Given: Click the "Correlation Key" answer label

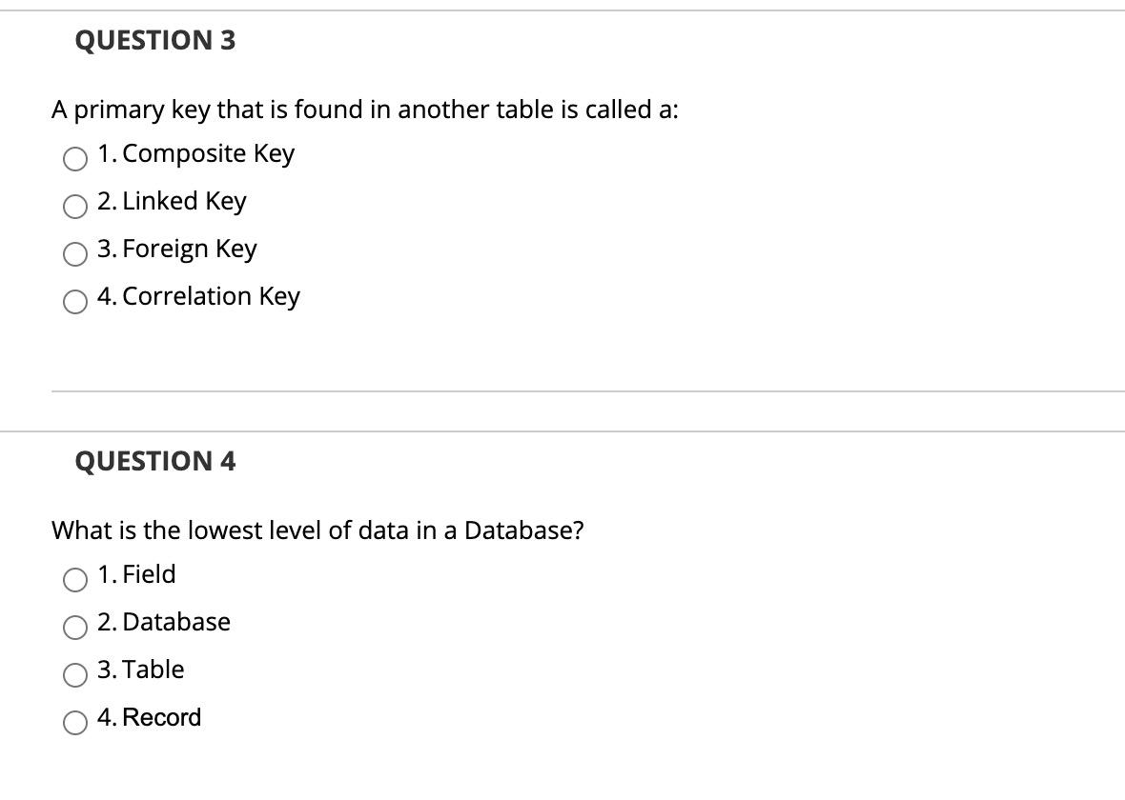Looking at the screenshot, I should tap(198, 296).
